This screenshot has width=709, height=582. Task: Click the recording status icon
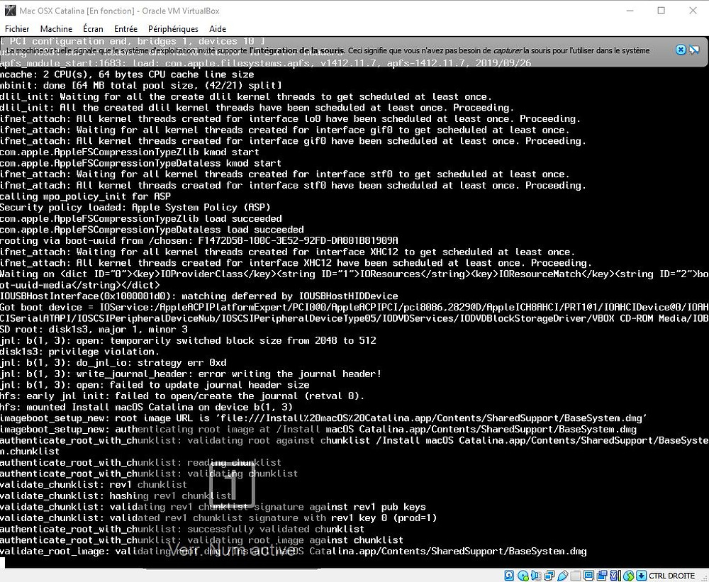(x=602, y=576)
